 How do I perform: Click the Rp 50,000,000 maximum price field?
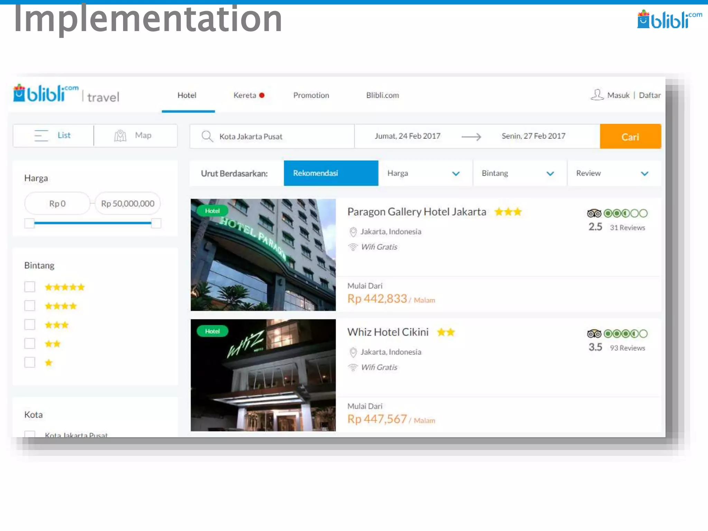128,204
